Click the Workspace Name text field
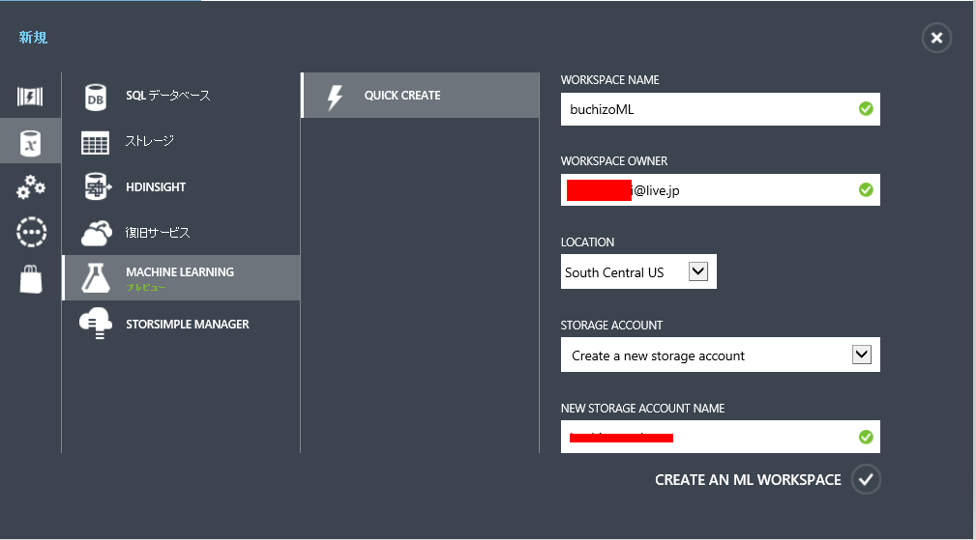This screenshot has width=976, height=540. 706,109
